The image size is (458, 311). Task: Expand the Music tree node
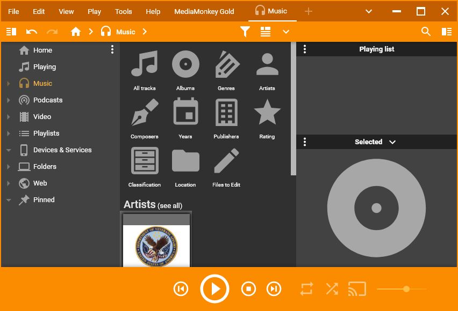pos(9,84)
